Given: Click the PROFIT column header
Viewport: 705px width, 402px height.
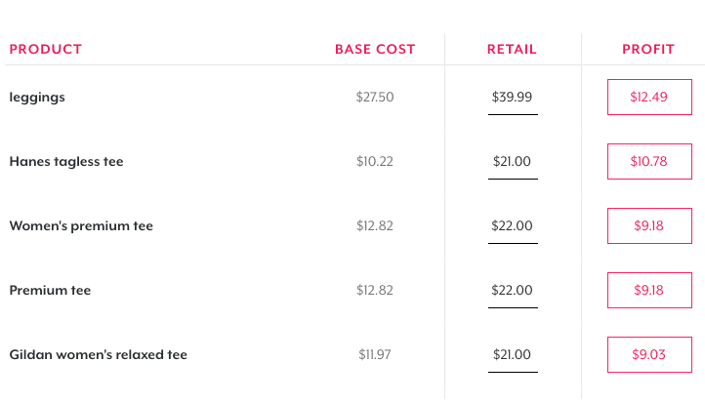Looking at the screenshot, I should 648,49.
